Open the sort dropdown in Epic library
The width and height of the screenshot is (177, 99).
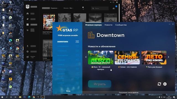pos(54,8)
